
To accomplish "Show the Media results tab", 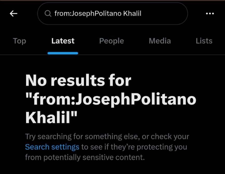I will pos(160,41).
